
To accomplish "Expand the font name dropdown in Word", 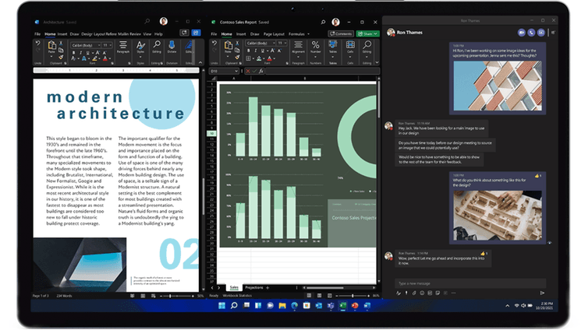I will click(98, 46).
